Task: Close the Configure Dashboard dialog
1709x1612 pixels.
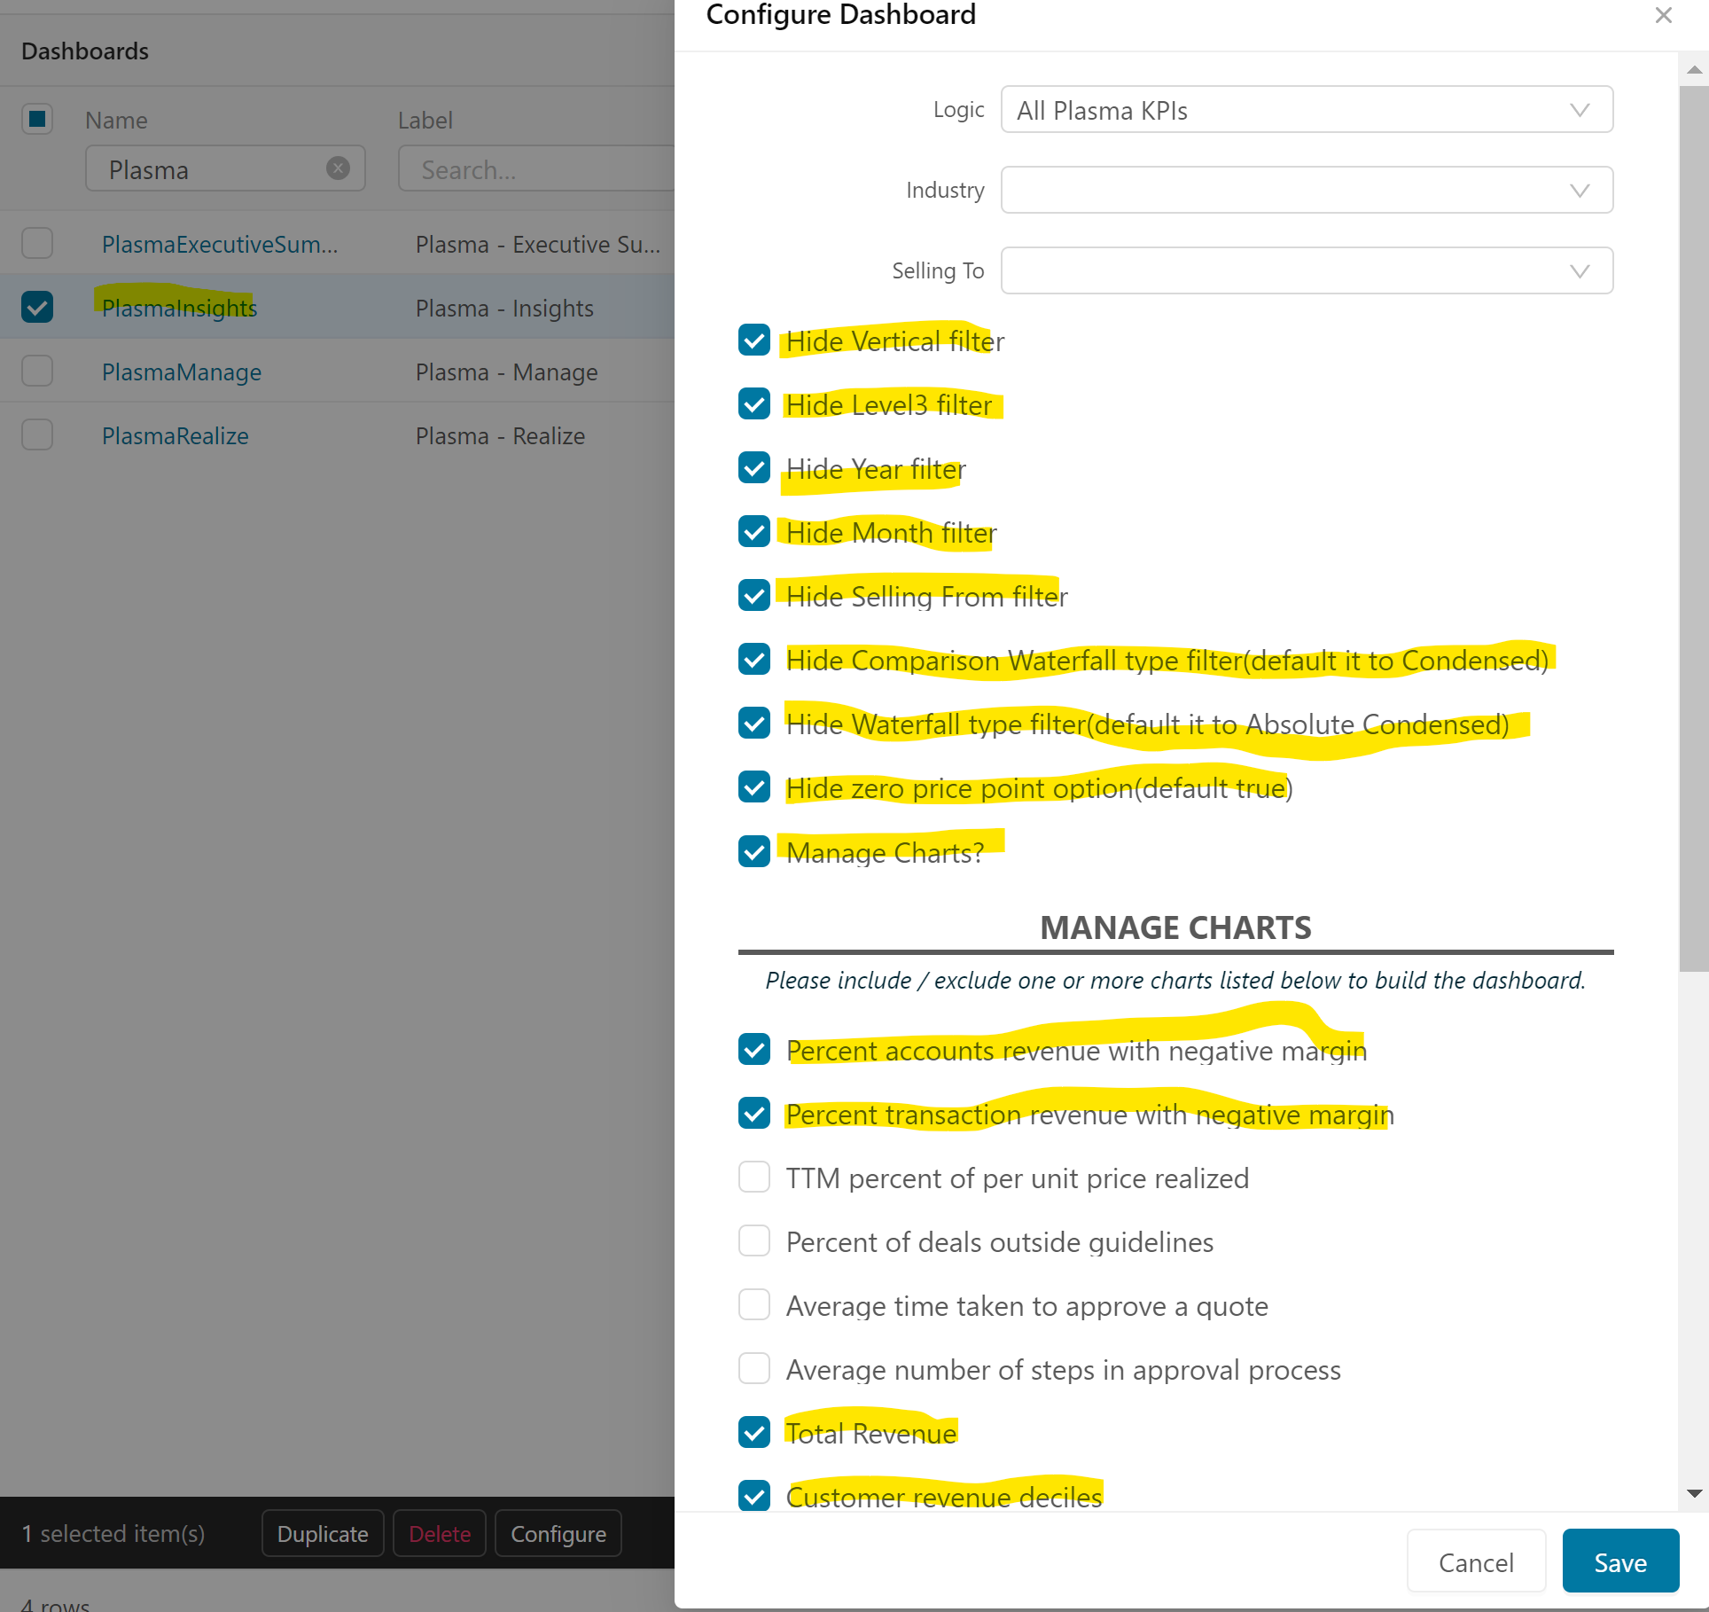Action: point(1663,16)
